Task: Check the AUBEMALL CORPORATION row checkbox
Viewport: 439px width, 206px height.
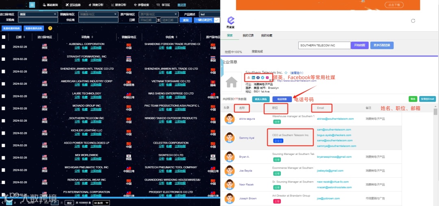Action: tap(3, 47)
